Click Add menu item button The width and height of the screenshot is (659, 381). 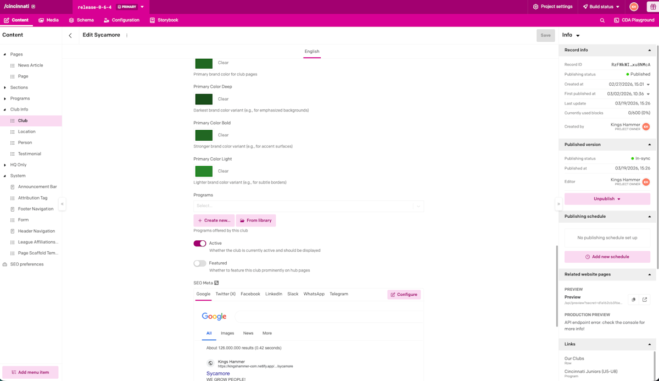pos(30,372)
